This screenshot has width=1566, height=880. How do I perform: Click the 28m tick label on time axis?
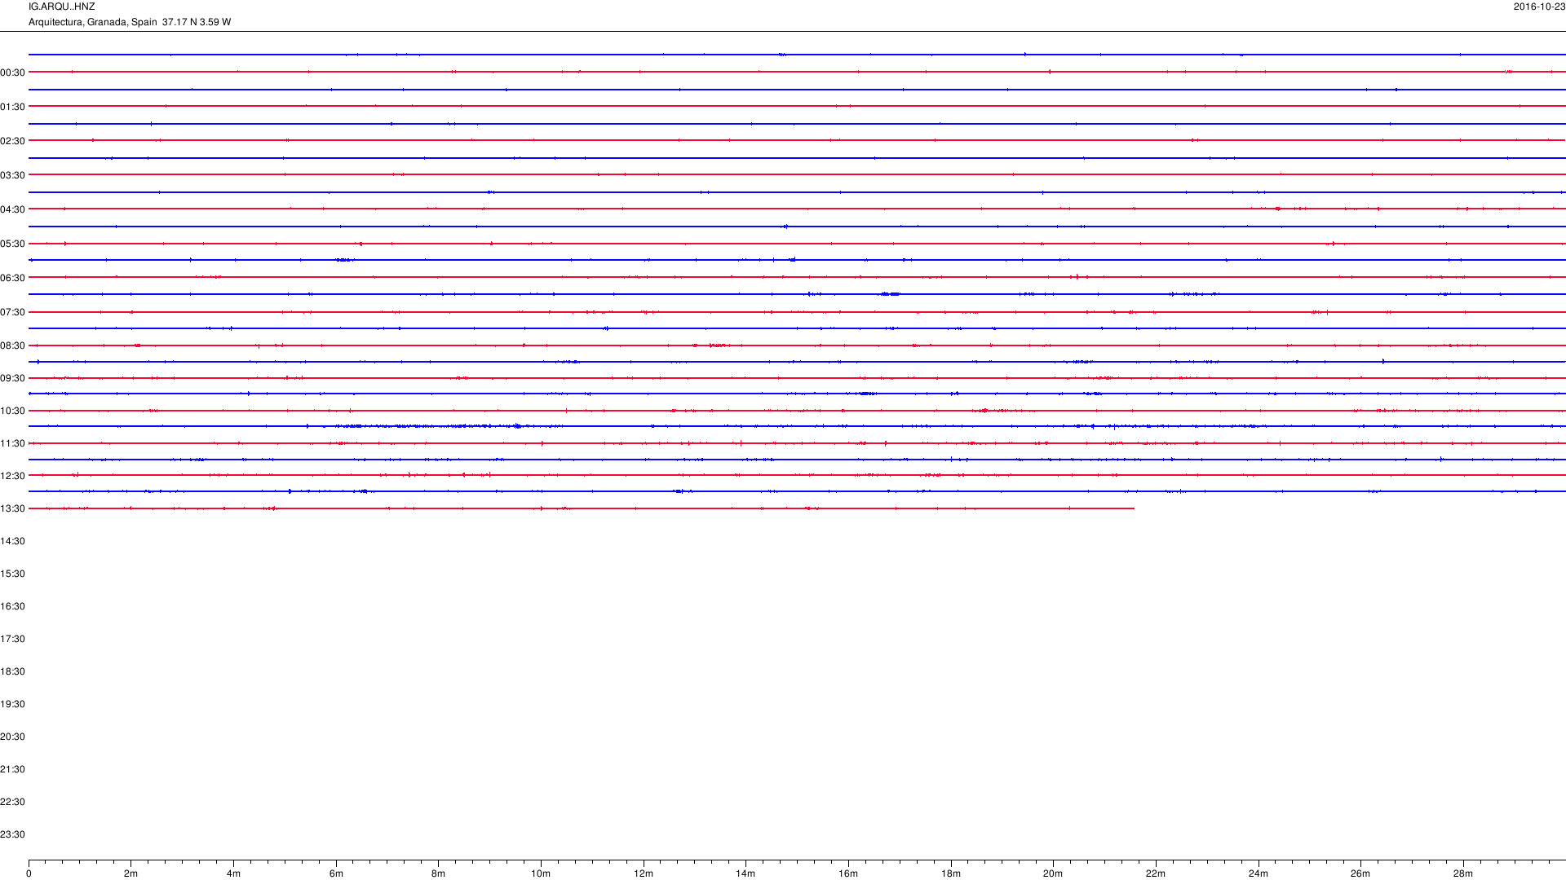(x=1463, y=873)
